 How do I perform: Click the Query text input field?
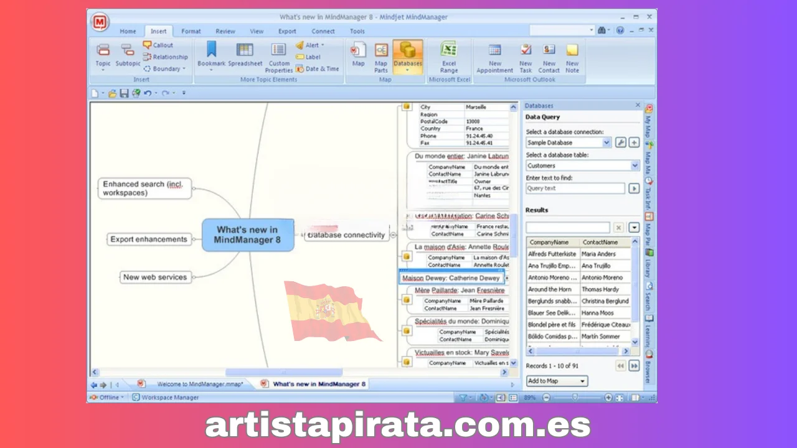[x=575, y=188]
